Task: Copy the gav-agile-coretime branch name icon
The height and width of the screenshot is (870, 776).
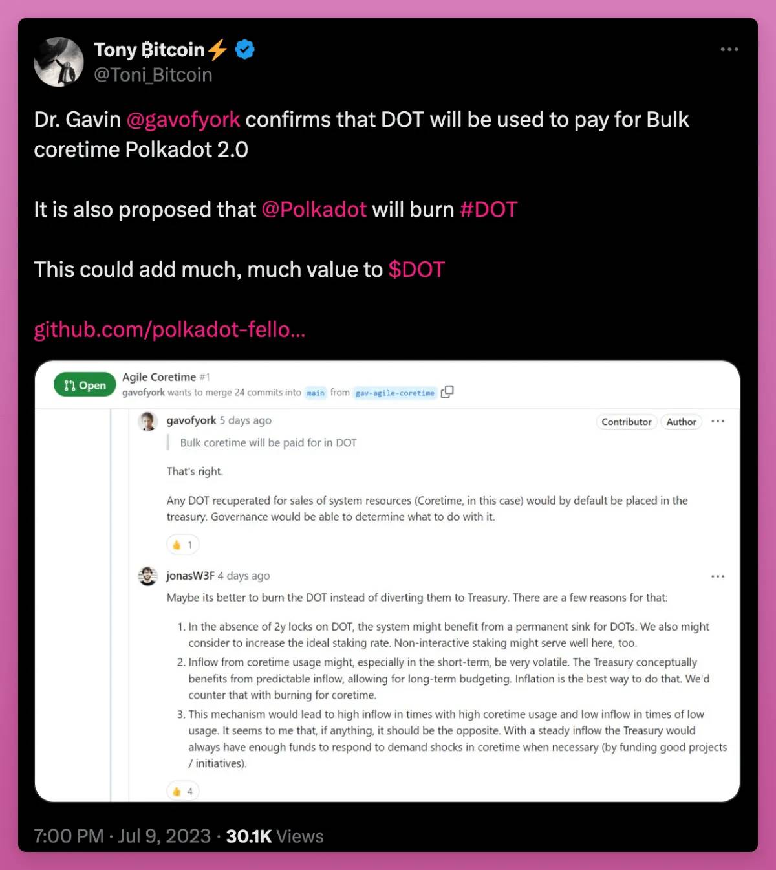Action: (447, 392)
